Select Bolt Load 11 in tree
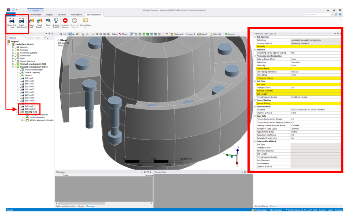Image resolution: width=347 pixels, height=216 pixels. (x=30, y=106)
